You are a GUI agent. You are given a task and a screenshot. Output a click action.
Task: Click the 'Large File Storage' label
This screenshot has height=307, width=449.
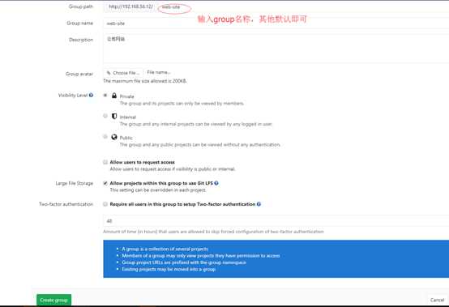point(75,183)
